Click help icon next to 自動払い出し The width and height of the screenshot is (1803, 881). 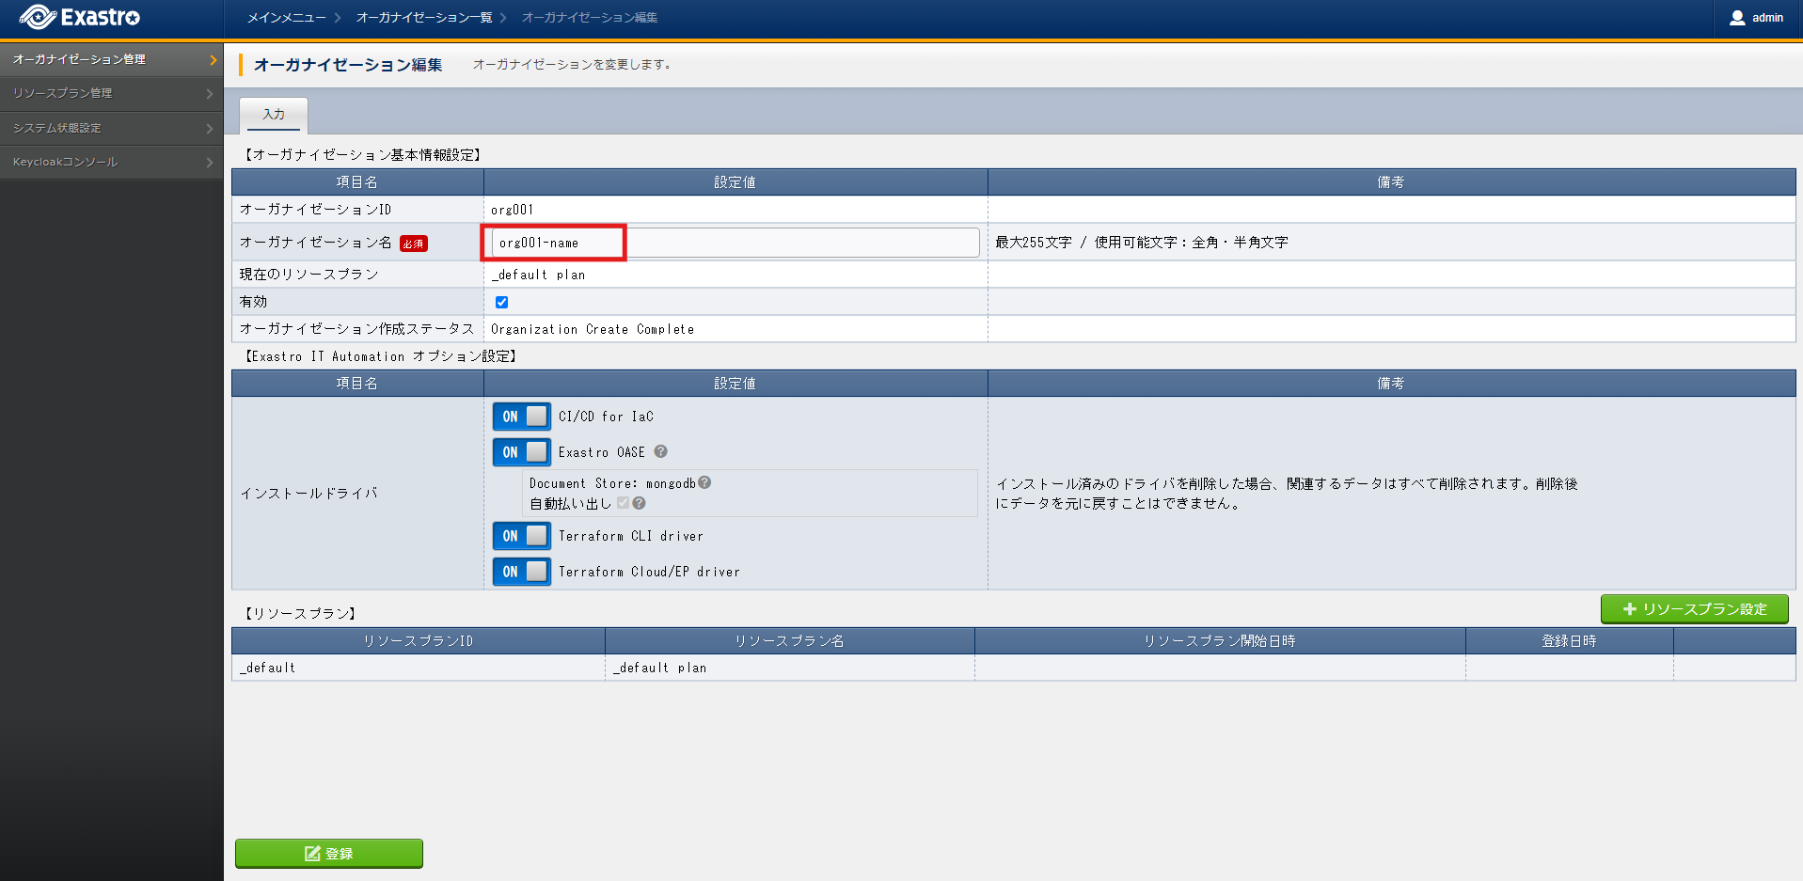[640, 503]
